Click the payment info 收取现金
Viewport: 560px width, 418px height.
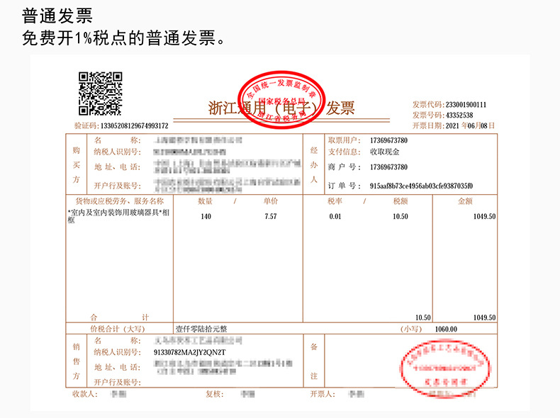pos(385,152)
